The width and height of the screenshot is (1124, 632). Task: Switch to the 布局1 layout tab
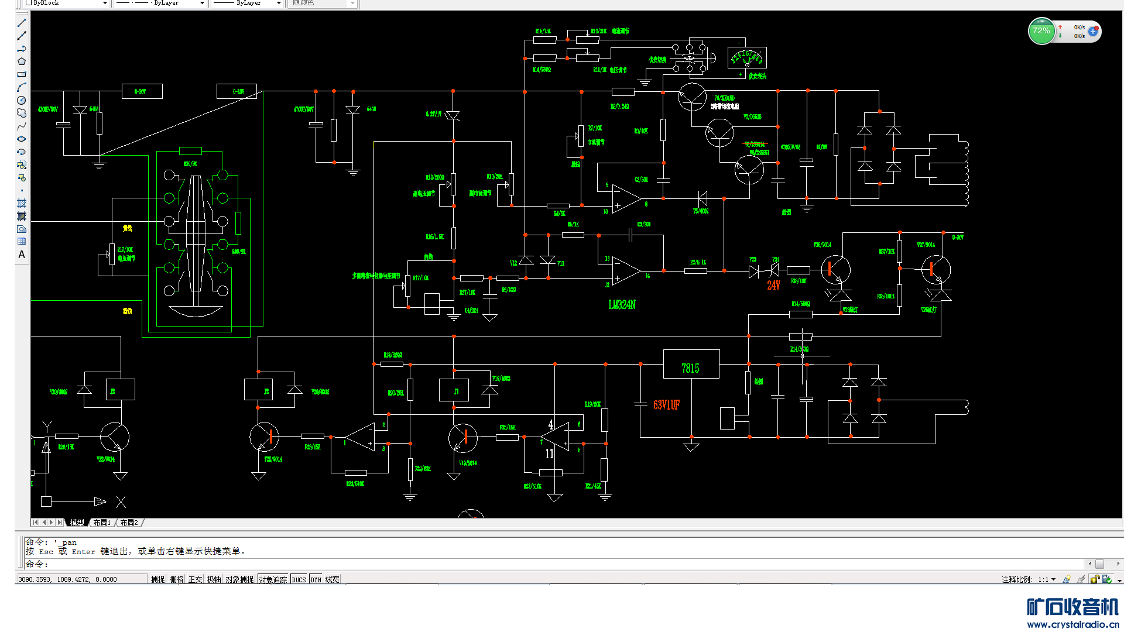click(102, 523)
